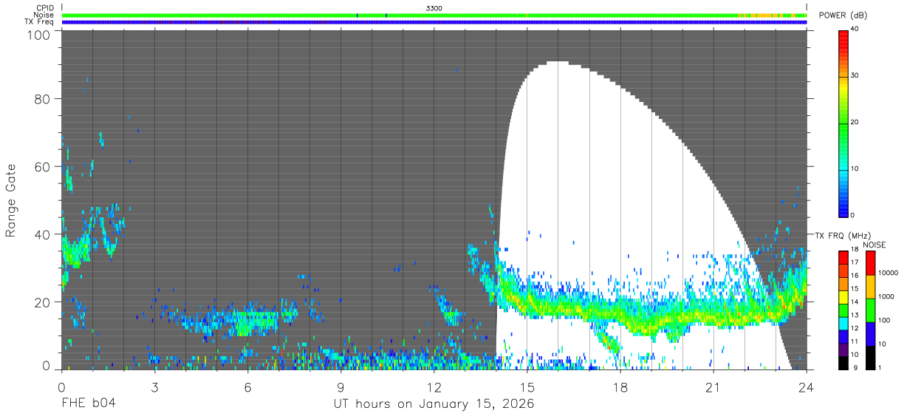Click the '100' label on NOISE colorbar
Viewport: 907px width, 419px height.
point(885,320)
